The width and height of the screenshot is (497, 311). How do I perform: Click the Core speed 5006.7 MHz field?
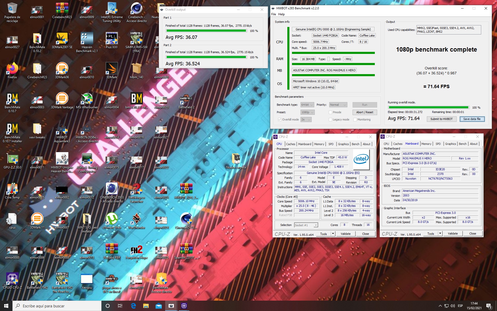tap(320, 42)
